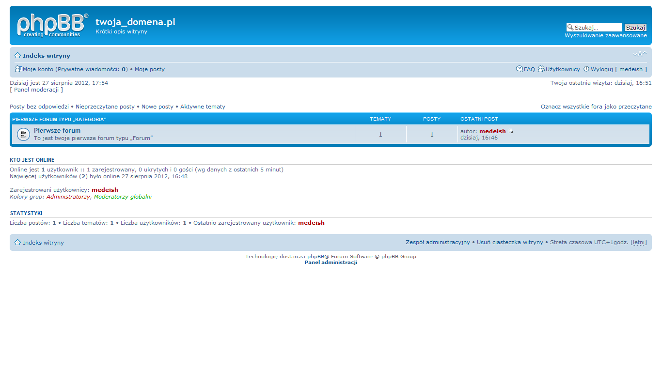Open Wyszukiwanie zaawansowane
662x372 pixels.
(x=606, y=35)
